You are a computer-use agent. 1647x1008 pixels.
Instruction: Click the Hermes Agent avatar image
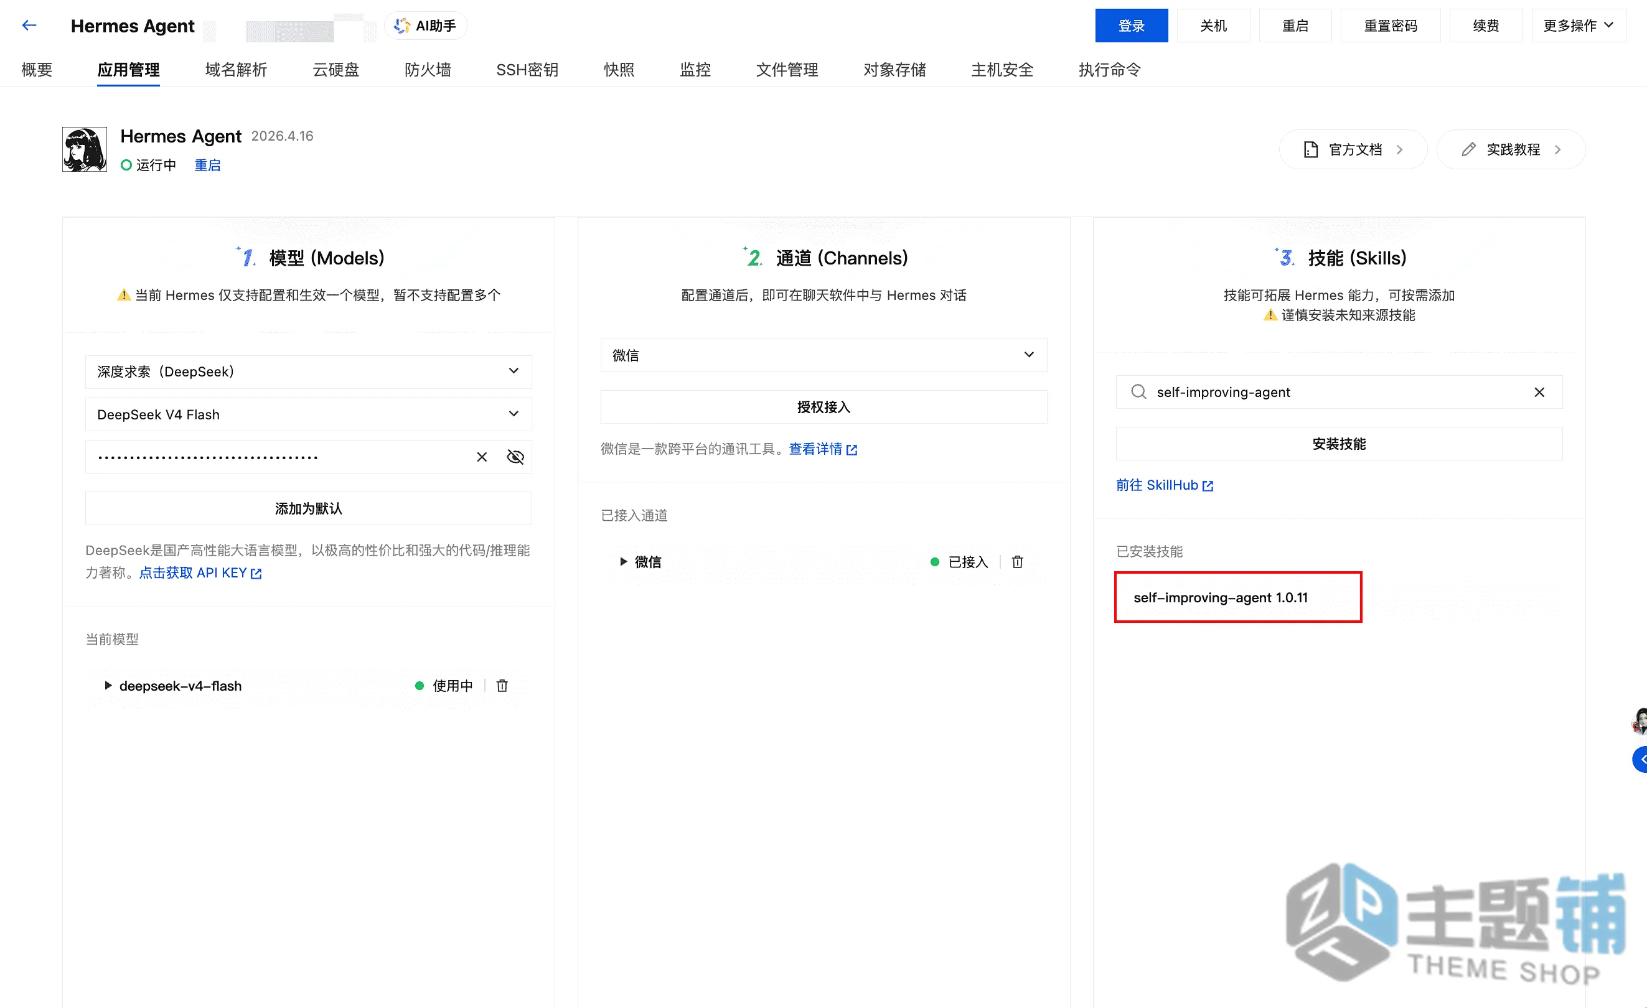pos(84,149)
